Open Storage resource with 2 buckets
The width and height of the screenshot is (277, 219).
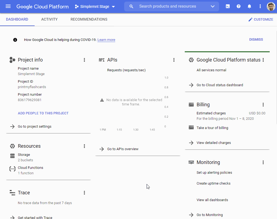(25, 157)
